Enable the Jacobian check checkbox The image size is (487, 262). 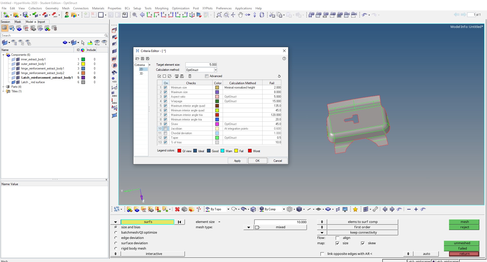coord(165,129)
